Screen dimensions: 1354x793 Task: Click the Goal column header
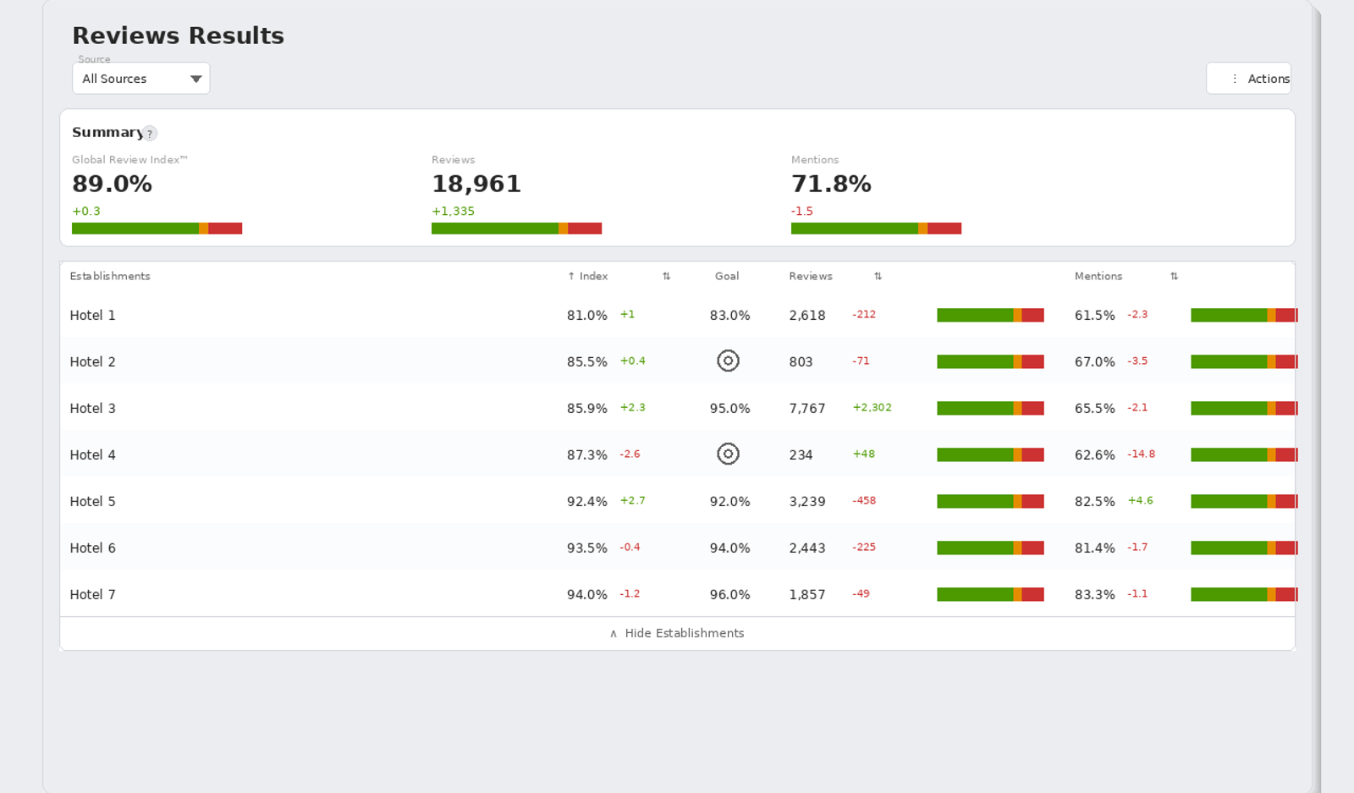(727, 277)
